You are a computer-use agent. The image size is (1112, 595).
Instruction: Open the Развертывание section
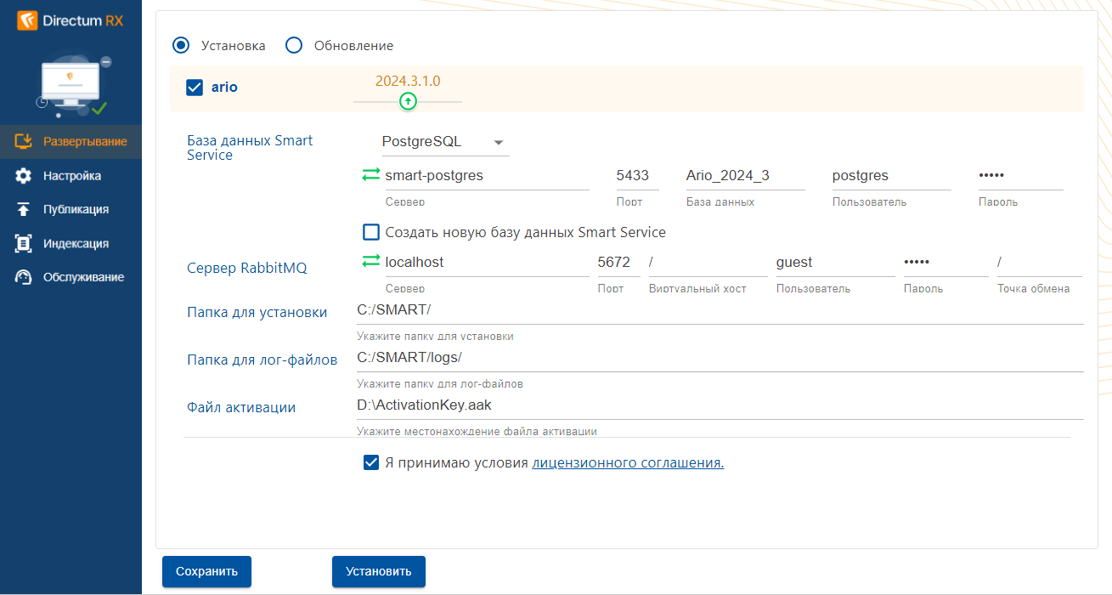pyautogui.click(x=71, y=141)
